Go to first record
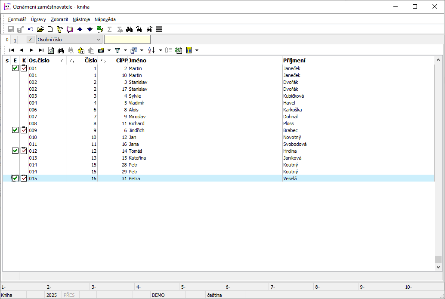 12,50
